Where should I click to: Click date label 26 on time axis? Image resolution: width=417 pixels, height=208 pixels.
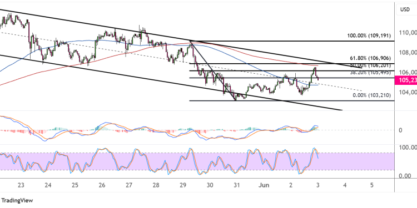point(102,185)
